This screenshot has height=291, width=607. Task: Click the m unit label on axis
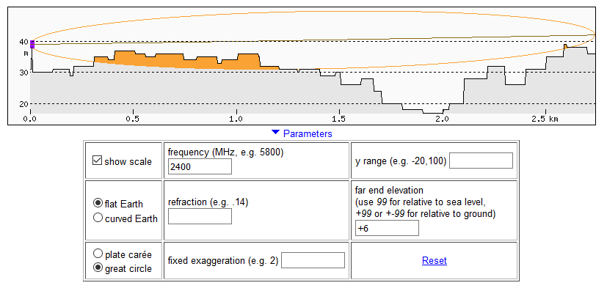click(x=26, y=54)
